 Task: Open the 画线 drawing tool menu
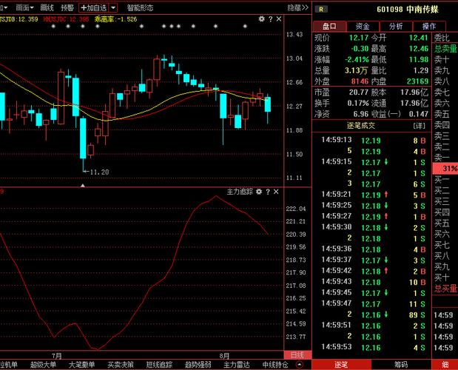pos(47,8)
